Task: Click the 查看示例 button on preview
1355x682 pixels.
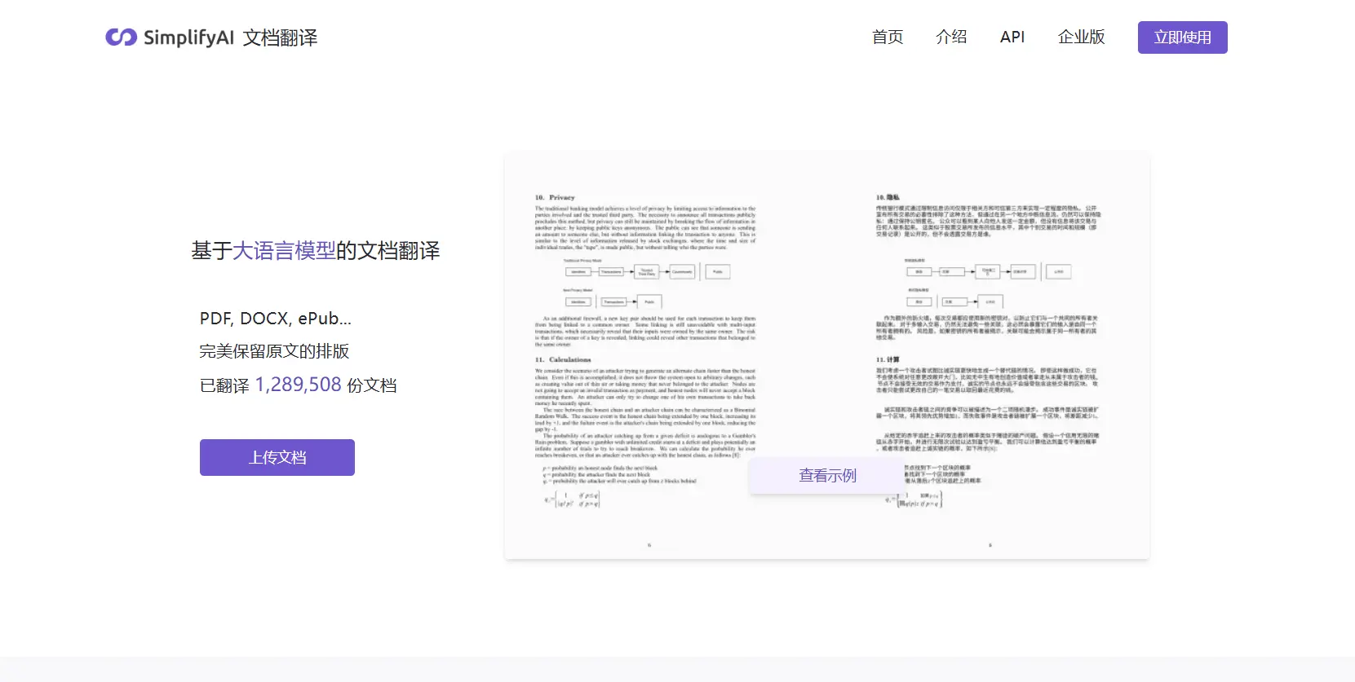Action: point(827,475)
